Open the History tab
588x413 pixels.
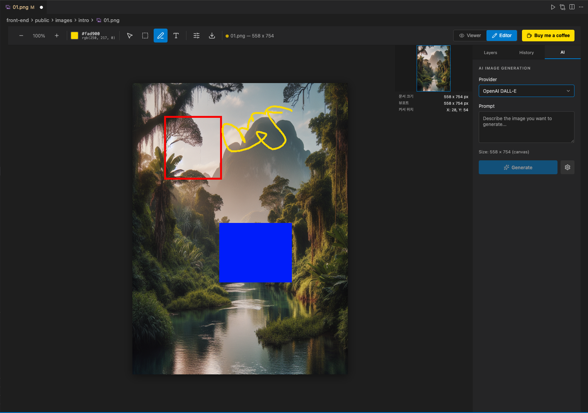click(x=526, y=52)
